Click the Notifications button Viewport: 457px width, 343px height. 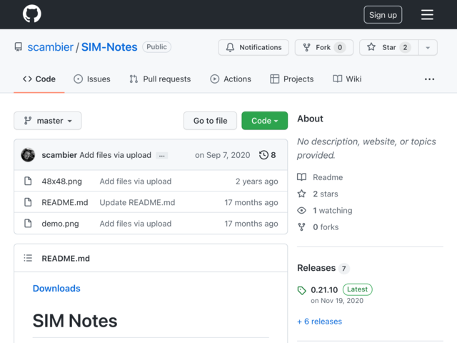pos(253,48)
